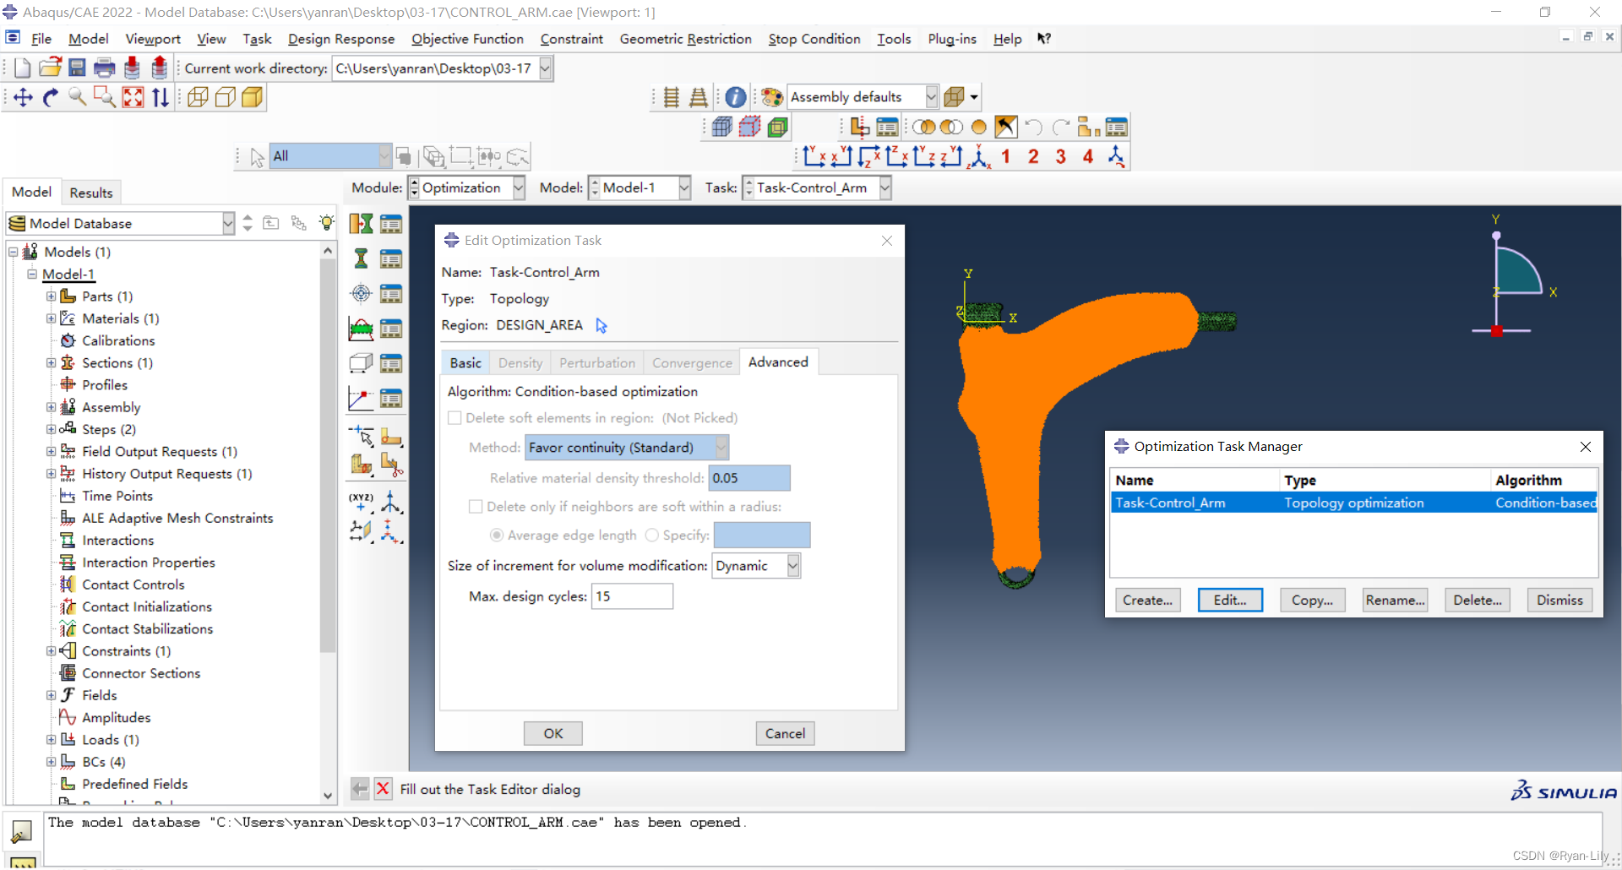The image size is (1622, 870).
Task: Click the New Model Database icon
Action: [x=23, y=68]
